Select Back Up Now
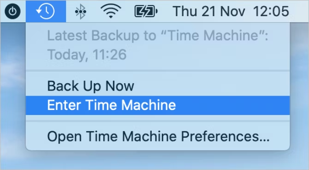 91,86
